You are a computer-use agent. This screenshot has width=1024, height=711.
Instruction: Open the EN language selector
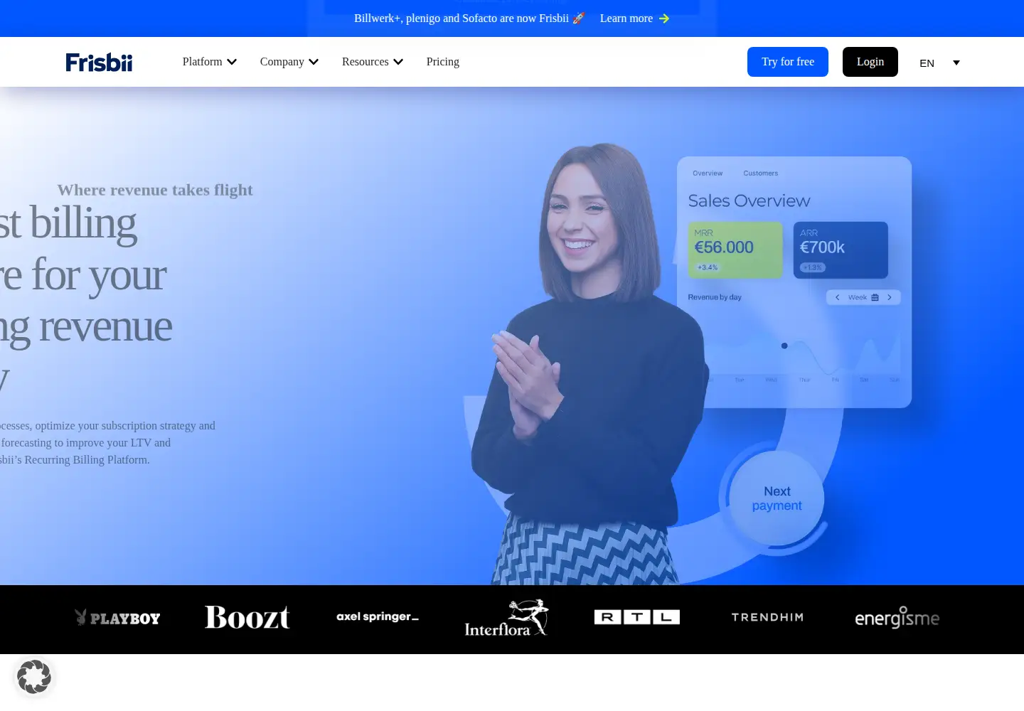[939, 63]
